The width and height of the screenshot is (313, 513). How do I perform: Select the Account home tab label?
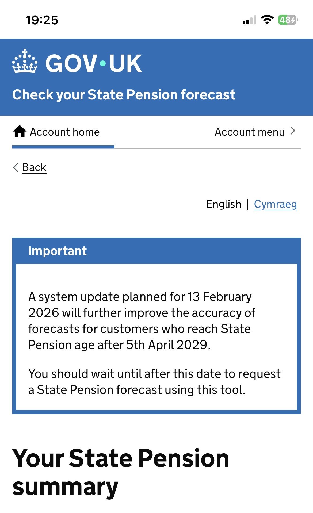click(65, 132)
